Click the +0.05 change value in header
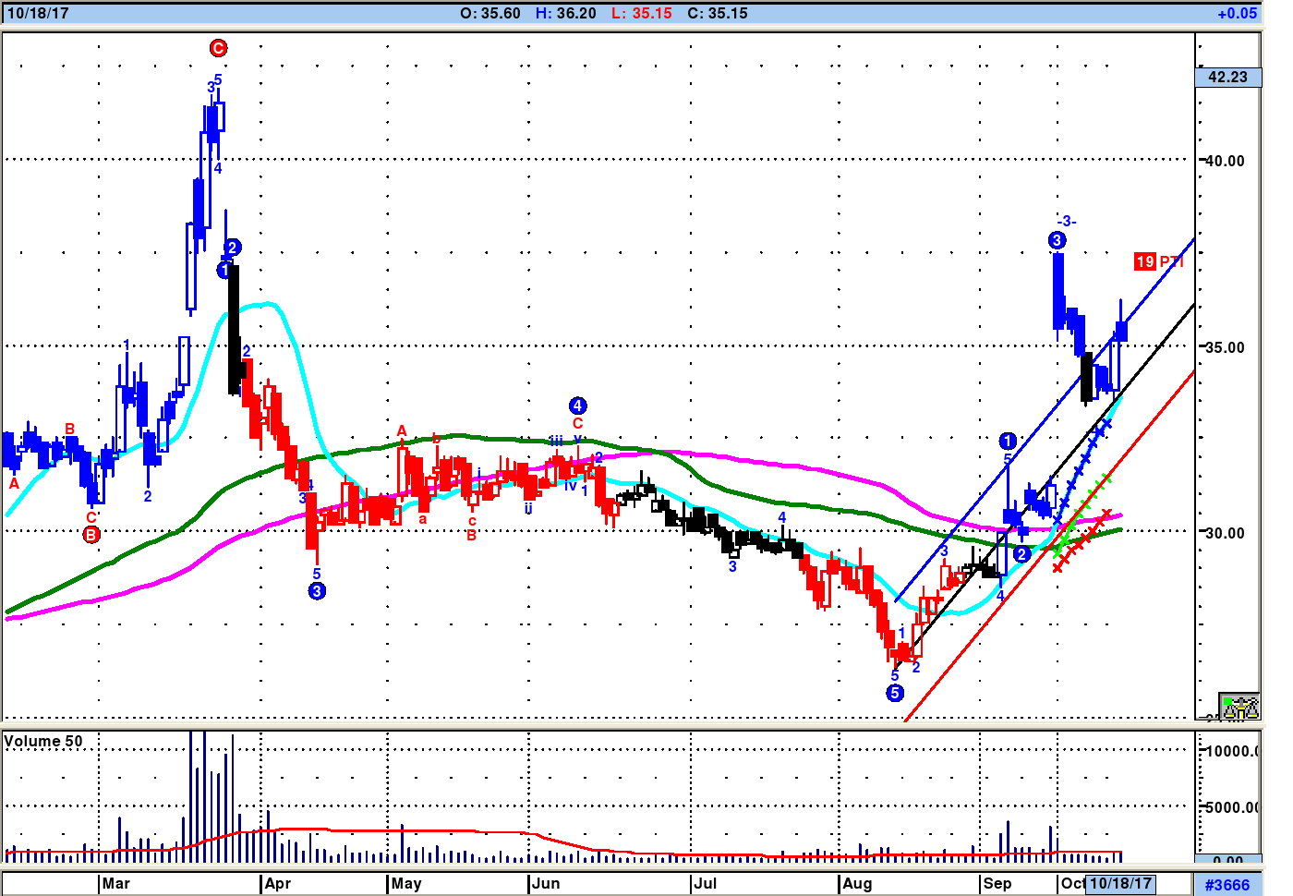This screenshot has height=896, width=1293. tap(1237, 13)
